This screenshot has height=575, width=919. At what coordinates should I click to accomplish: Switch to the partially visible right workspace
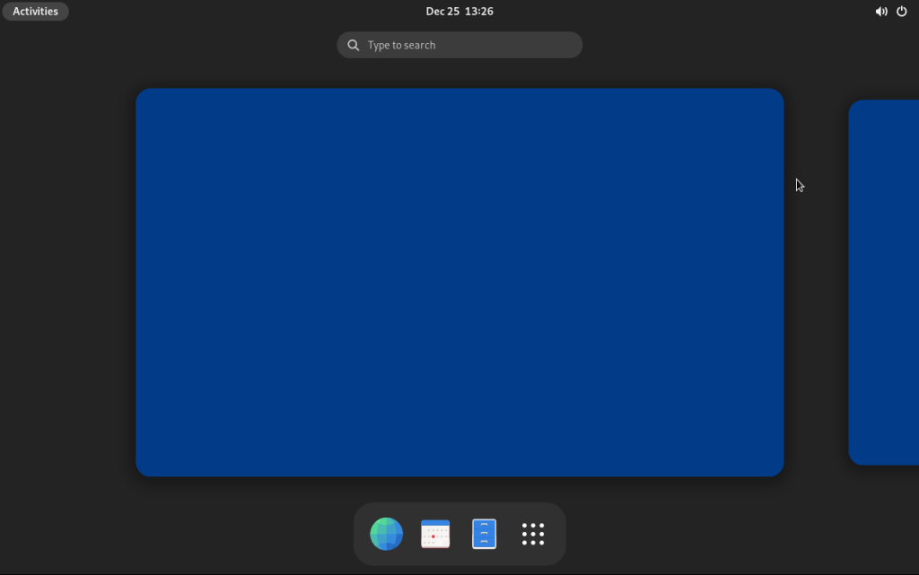pos(882,281)
